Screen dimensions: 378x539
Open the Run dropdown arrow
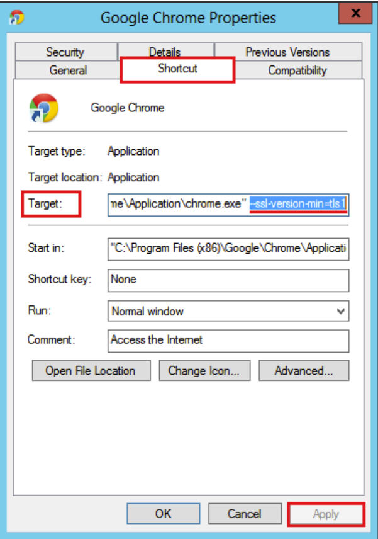(341, 311)
